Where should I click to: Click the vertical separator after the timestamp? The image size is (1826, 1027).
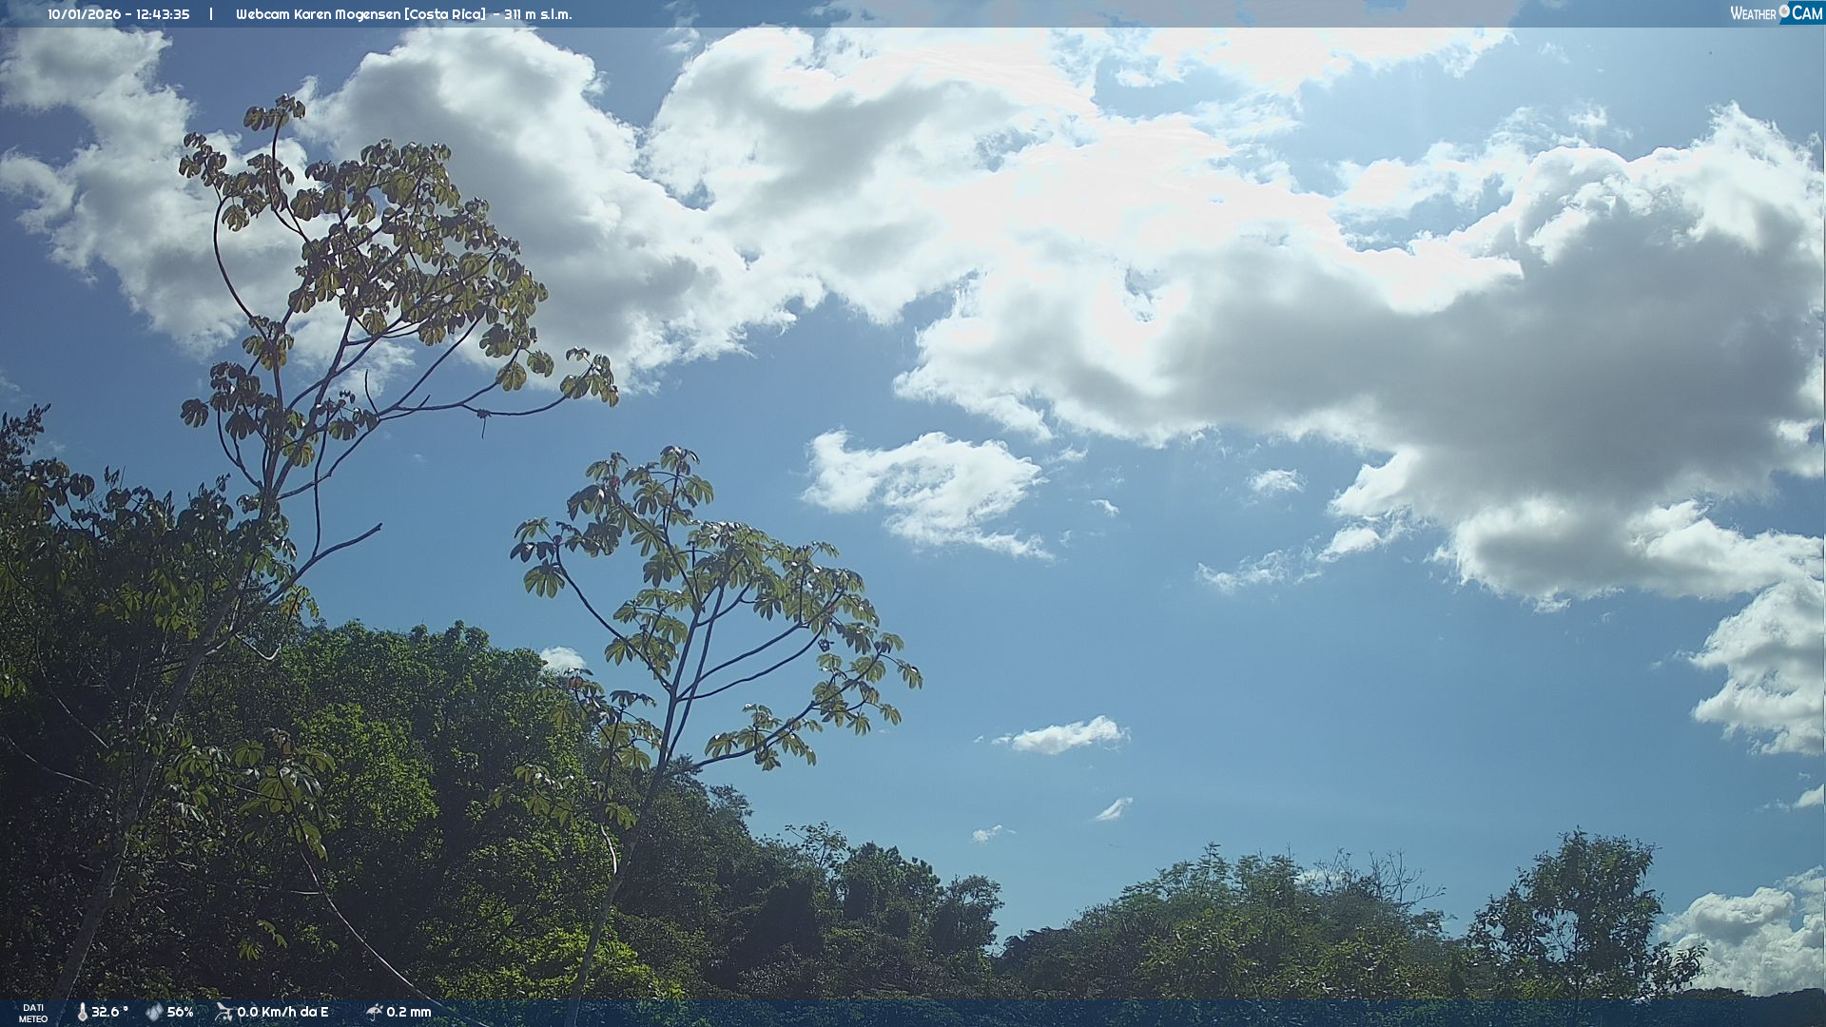(211, 14)
